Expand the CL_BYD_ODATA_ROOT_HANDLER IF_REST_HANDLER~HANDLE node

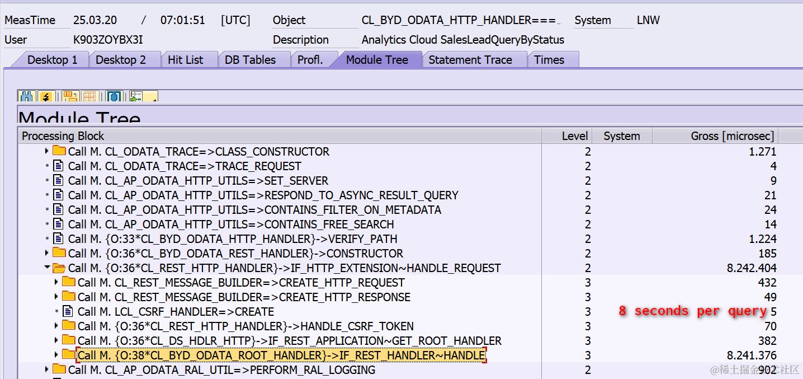pos(56,355)
